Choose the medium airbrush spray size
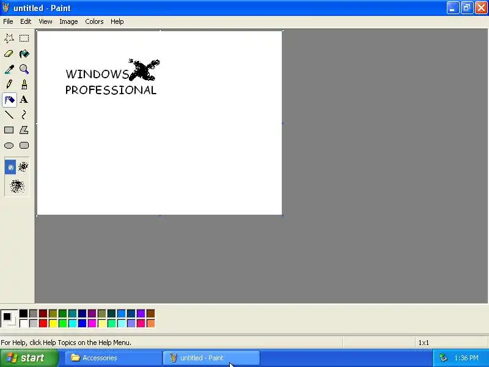This screenshot has width=489, height=367. click(x=23, y=167)
